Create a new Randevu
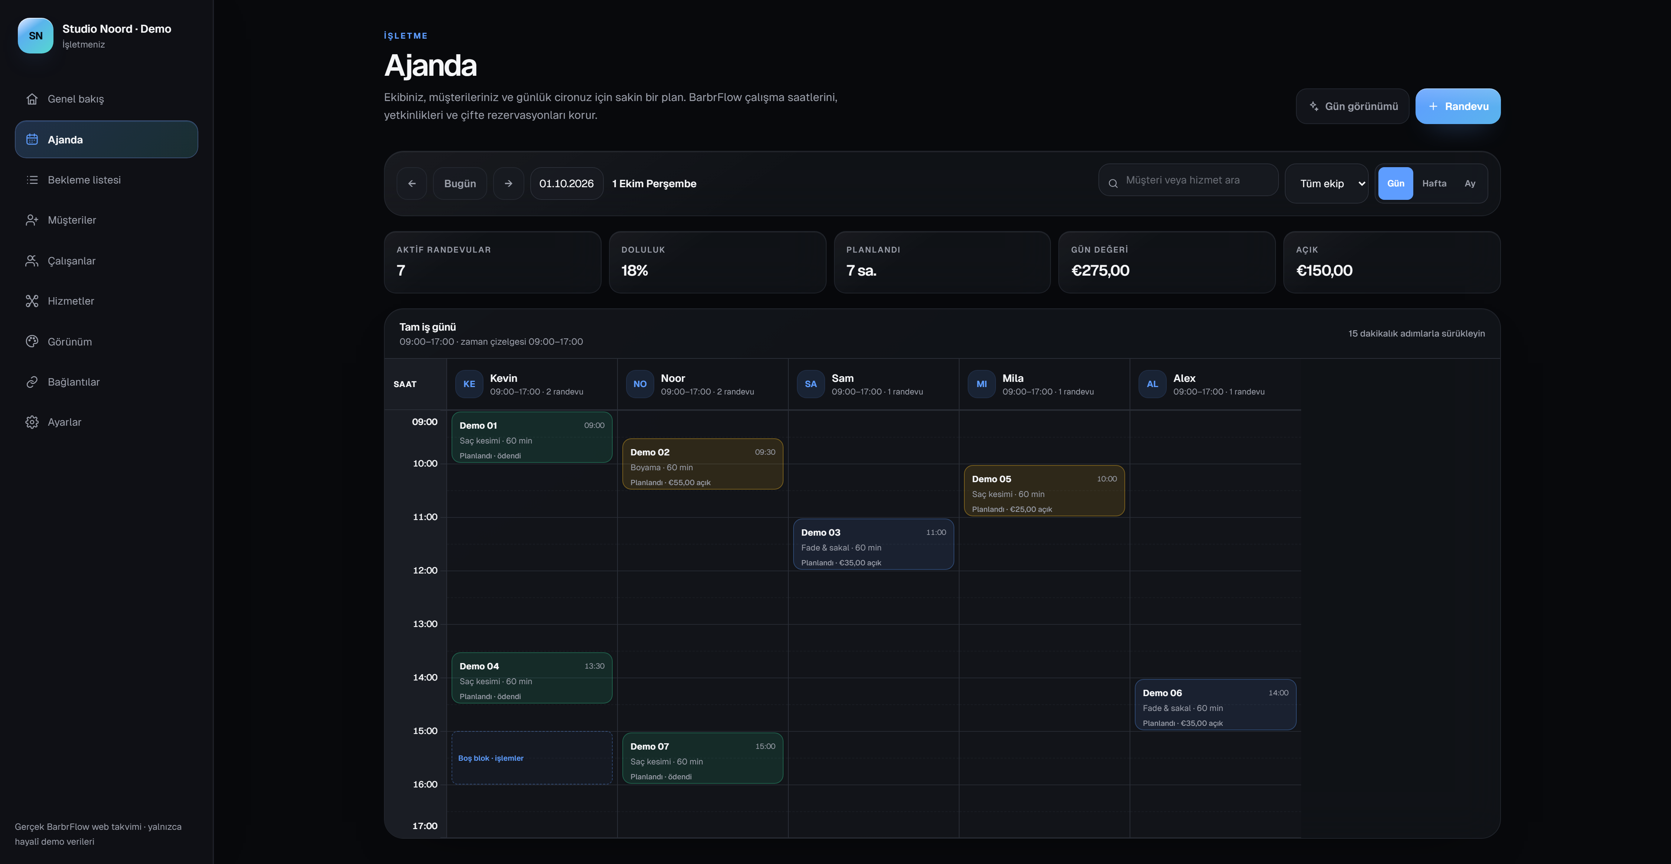Image resolution: width=1671 pixels, height=864 pixels. (1457, 106)
